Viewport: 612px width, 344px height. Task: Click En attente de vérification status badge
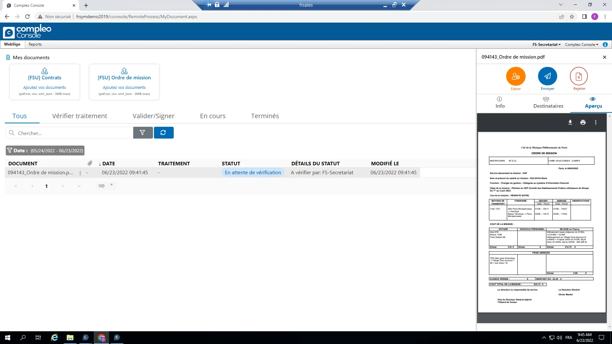click(253, 173)
